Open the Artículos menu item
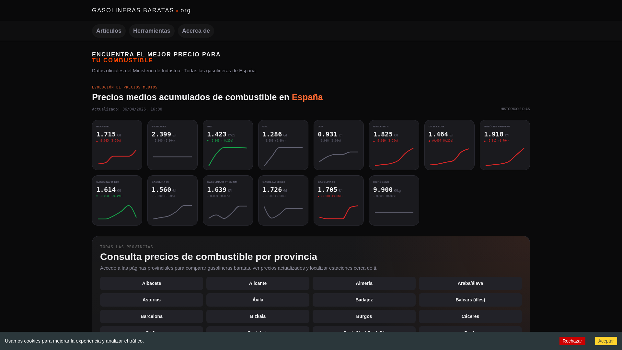Screen dimensions: 622x350 (109, 31)
